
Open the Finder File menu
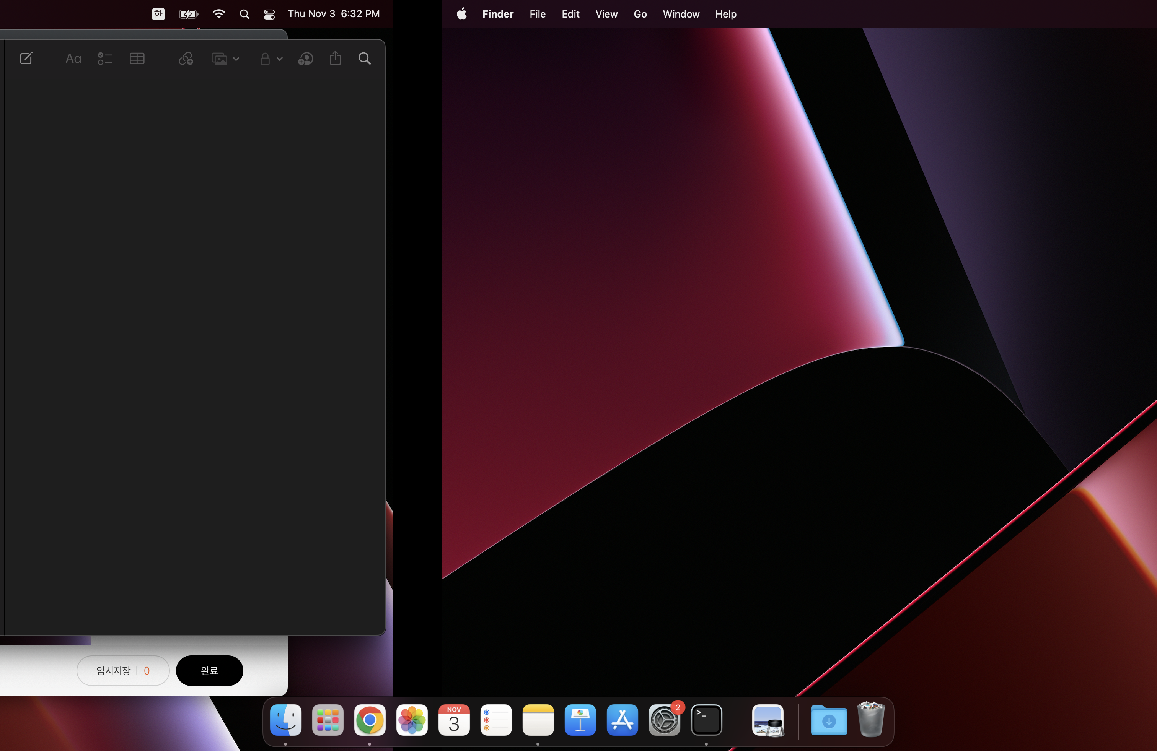(537, 14)
